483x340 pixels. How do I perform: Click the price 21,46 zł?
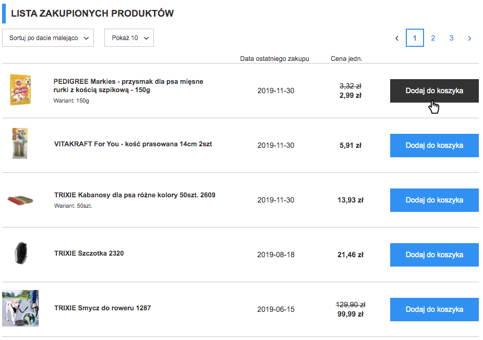pos(351,255)
